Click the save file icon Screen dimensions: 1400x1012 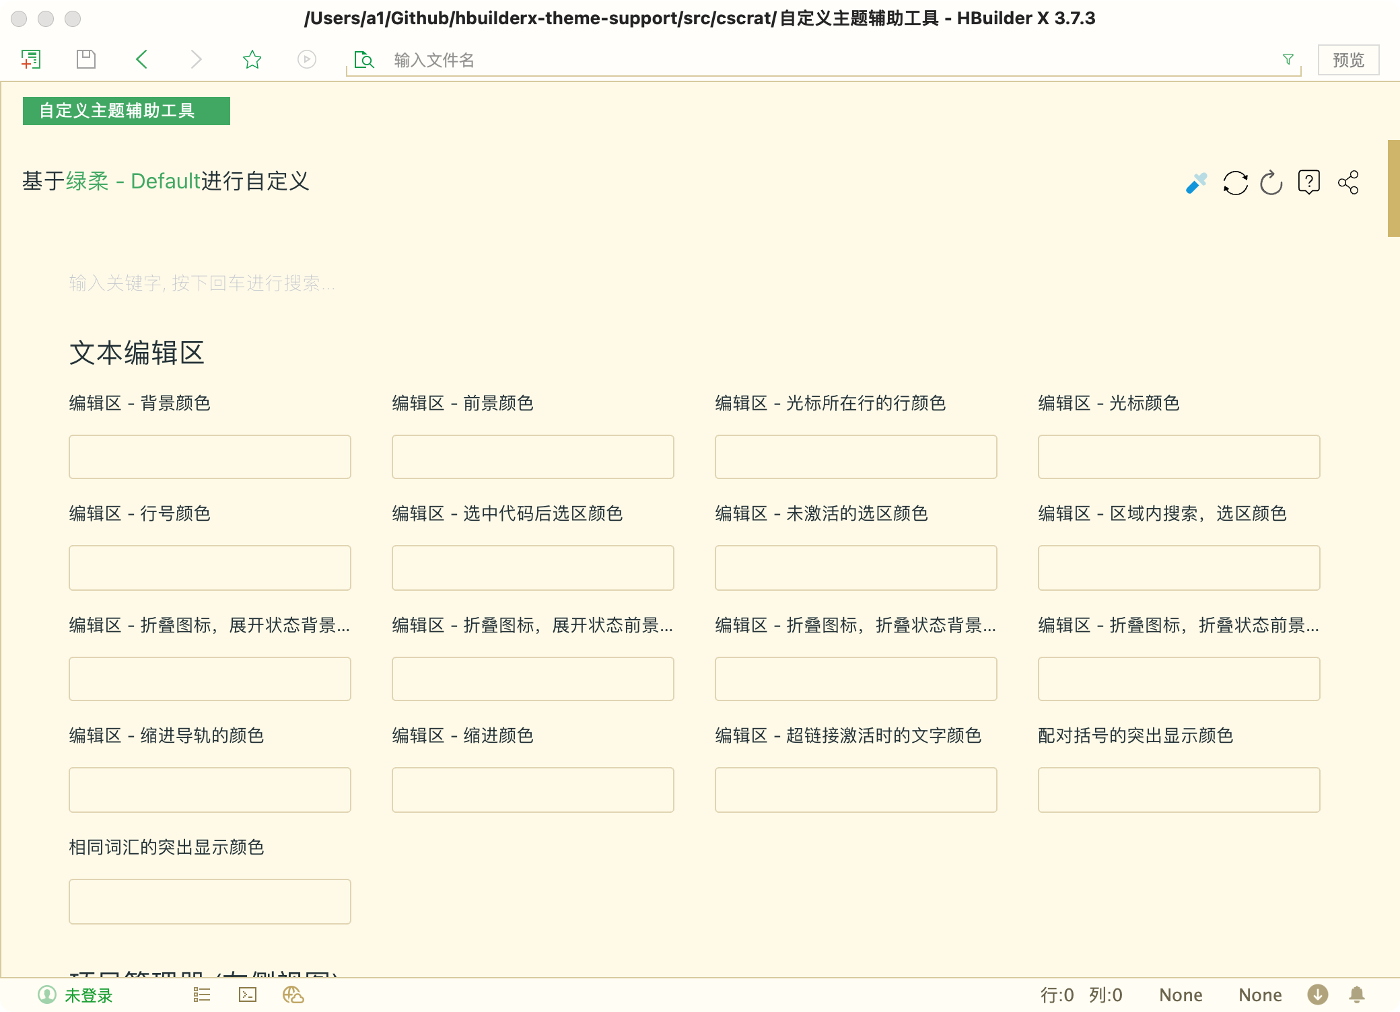click(x=86, y=60)
